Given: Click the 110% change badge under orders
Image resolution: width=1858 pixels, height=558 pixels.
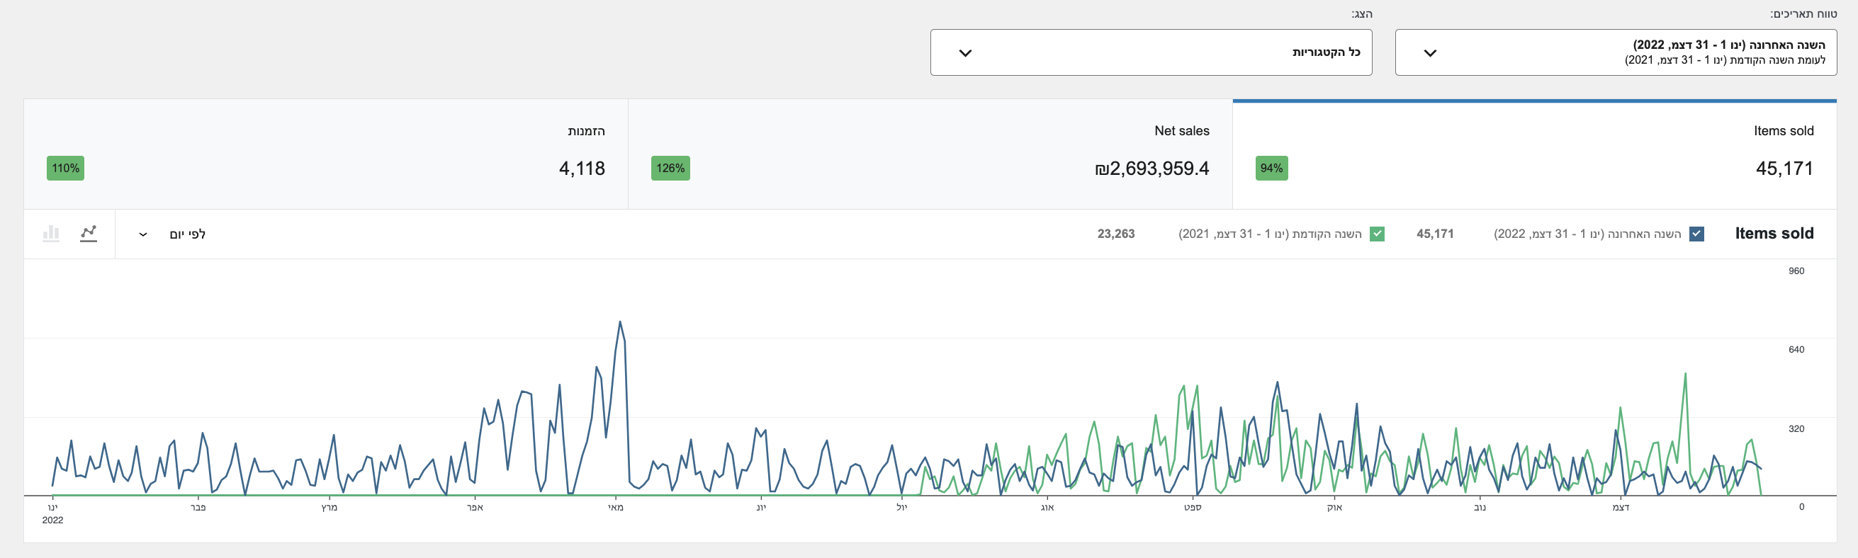Looking at the screenshot, I should coord(66,168).
